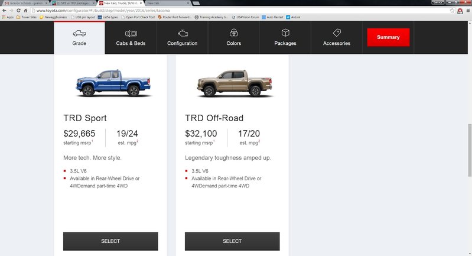Open the Colors step
This screenshot has height=256, width=472.
tap(233, 38)
